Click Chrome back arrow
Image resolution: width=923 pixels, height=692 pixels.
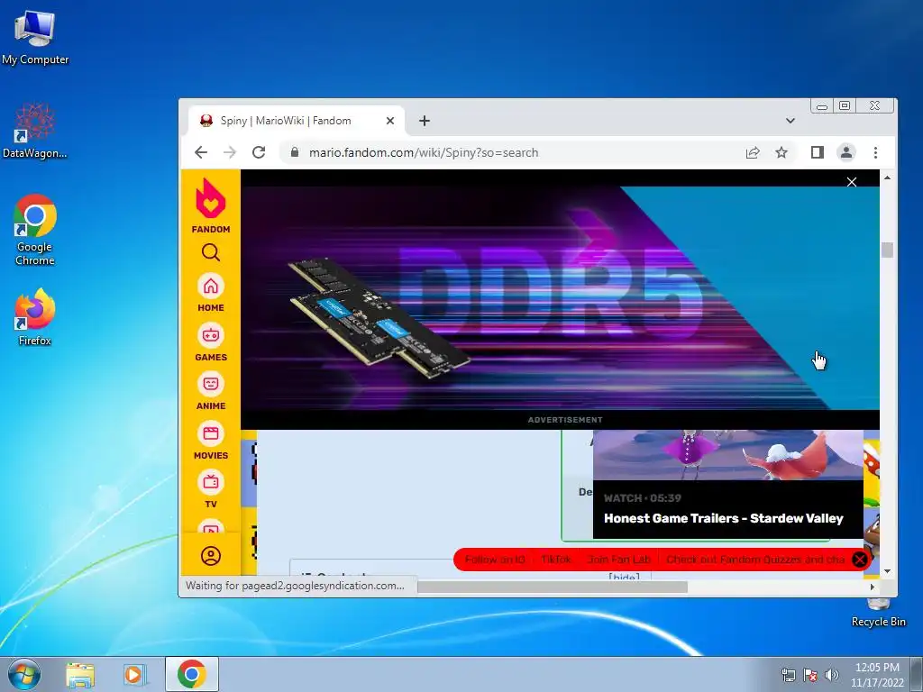click(x=201, y=152)
